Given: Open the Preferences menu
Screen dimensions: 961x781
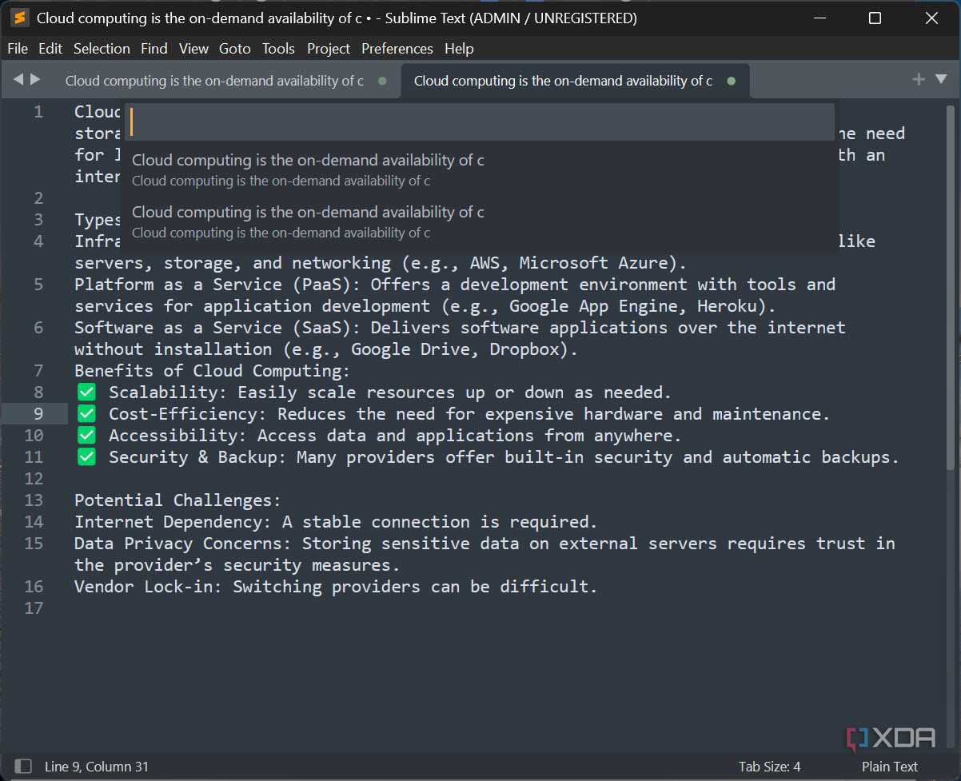Looking at the screenshot, I should click(x=397, y=49).
